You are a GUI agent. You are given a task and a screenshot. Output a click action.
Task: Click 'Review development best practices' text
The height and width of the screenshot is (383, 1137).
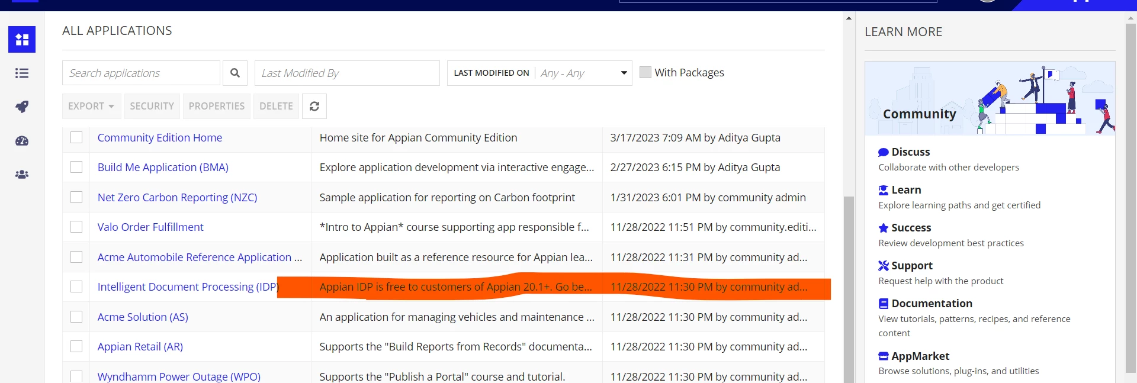pyautogui.click(x=951, y=243)
